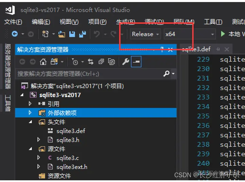Screen dimensions: 245x182
Task: Close the Solution Explorer panel
Action: pos(170,50)
